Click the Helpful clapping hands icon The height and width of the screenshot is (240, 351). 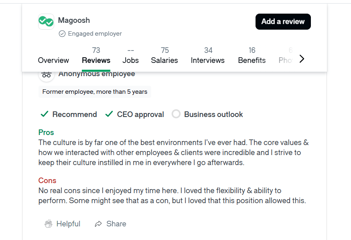pyautogui.click(x=49, y=224)
